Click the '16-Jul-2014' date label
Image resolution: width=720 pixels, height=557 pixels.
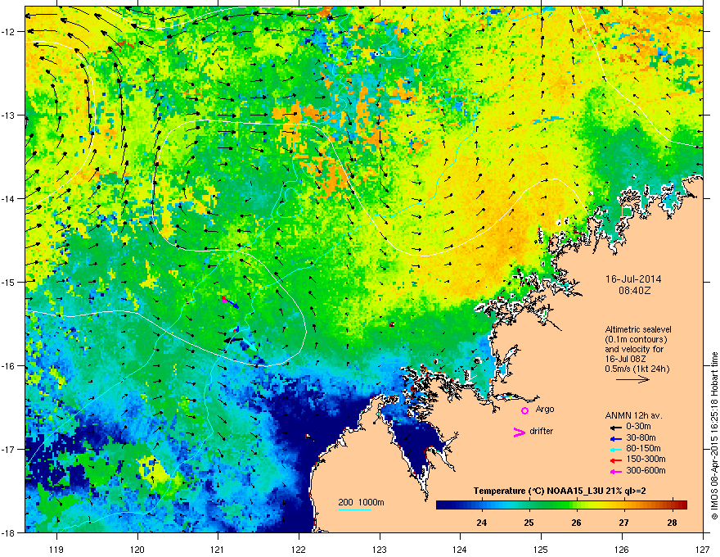point(633,279)
